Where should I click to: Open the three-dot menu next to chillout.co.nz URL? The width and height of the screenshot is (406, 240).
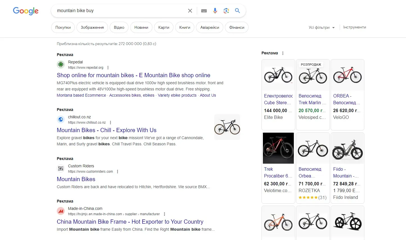(110, 123)
